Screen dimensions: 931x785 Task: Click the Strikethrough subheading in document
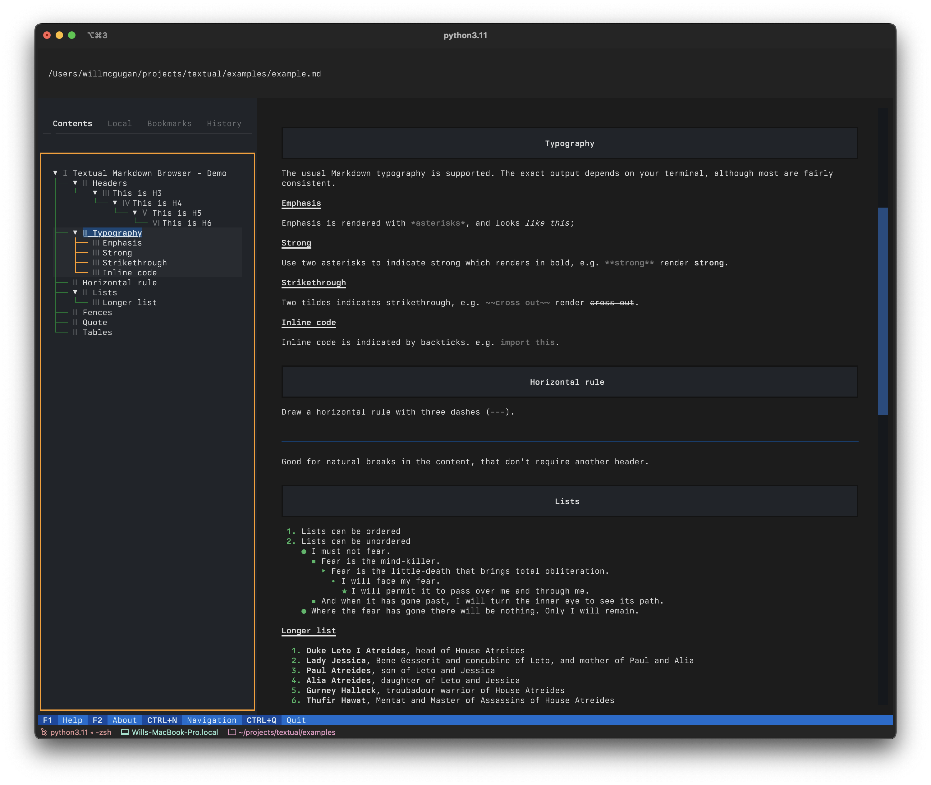(314, 282)
